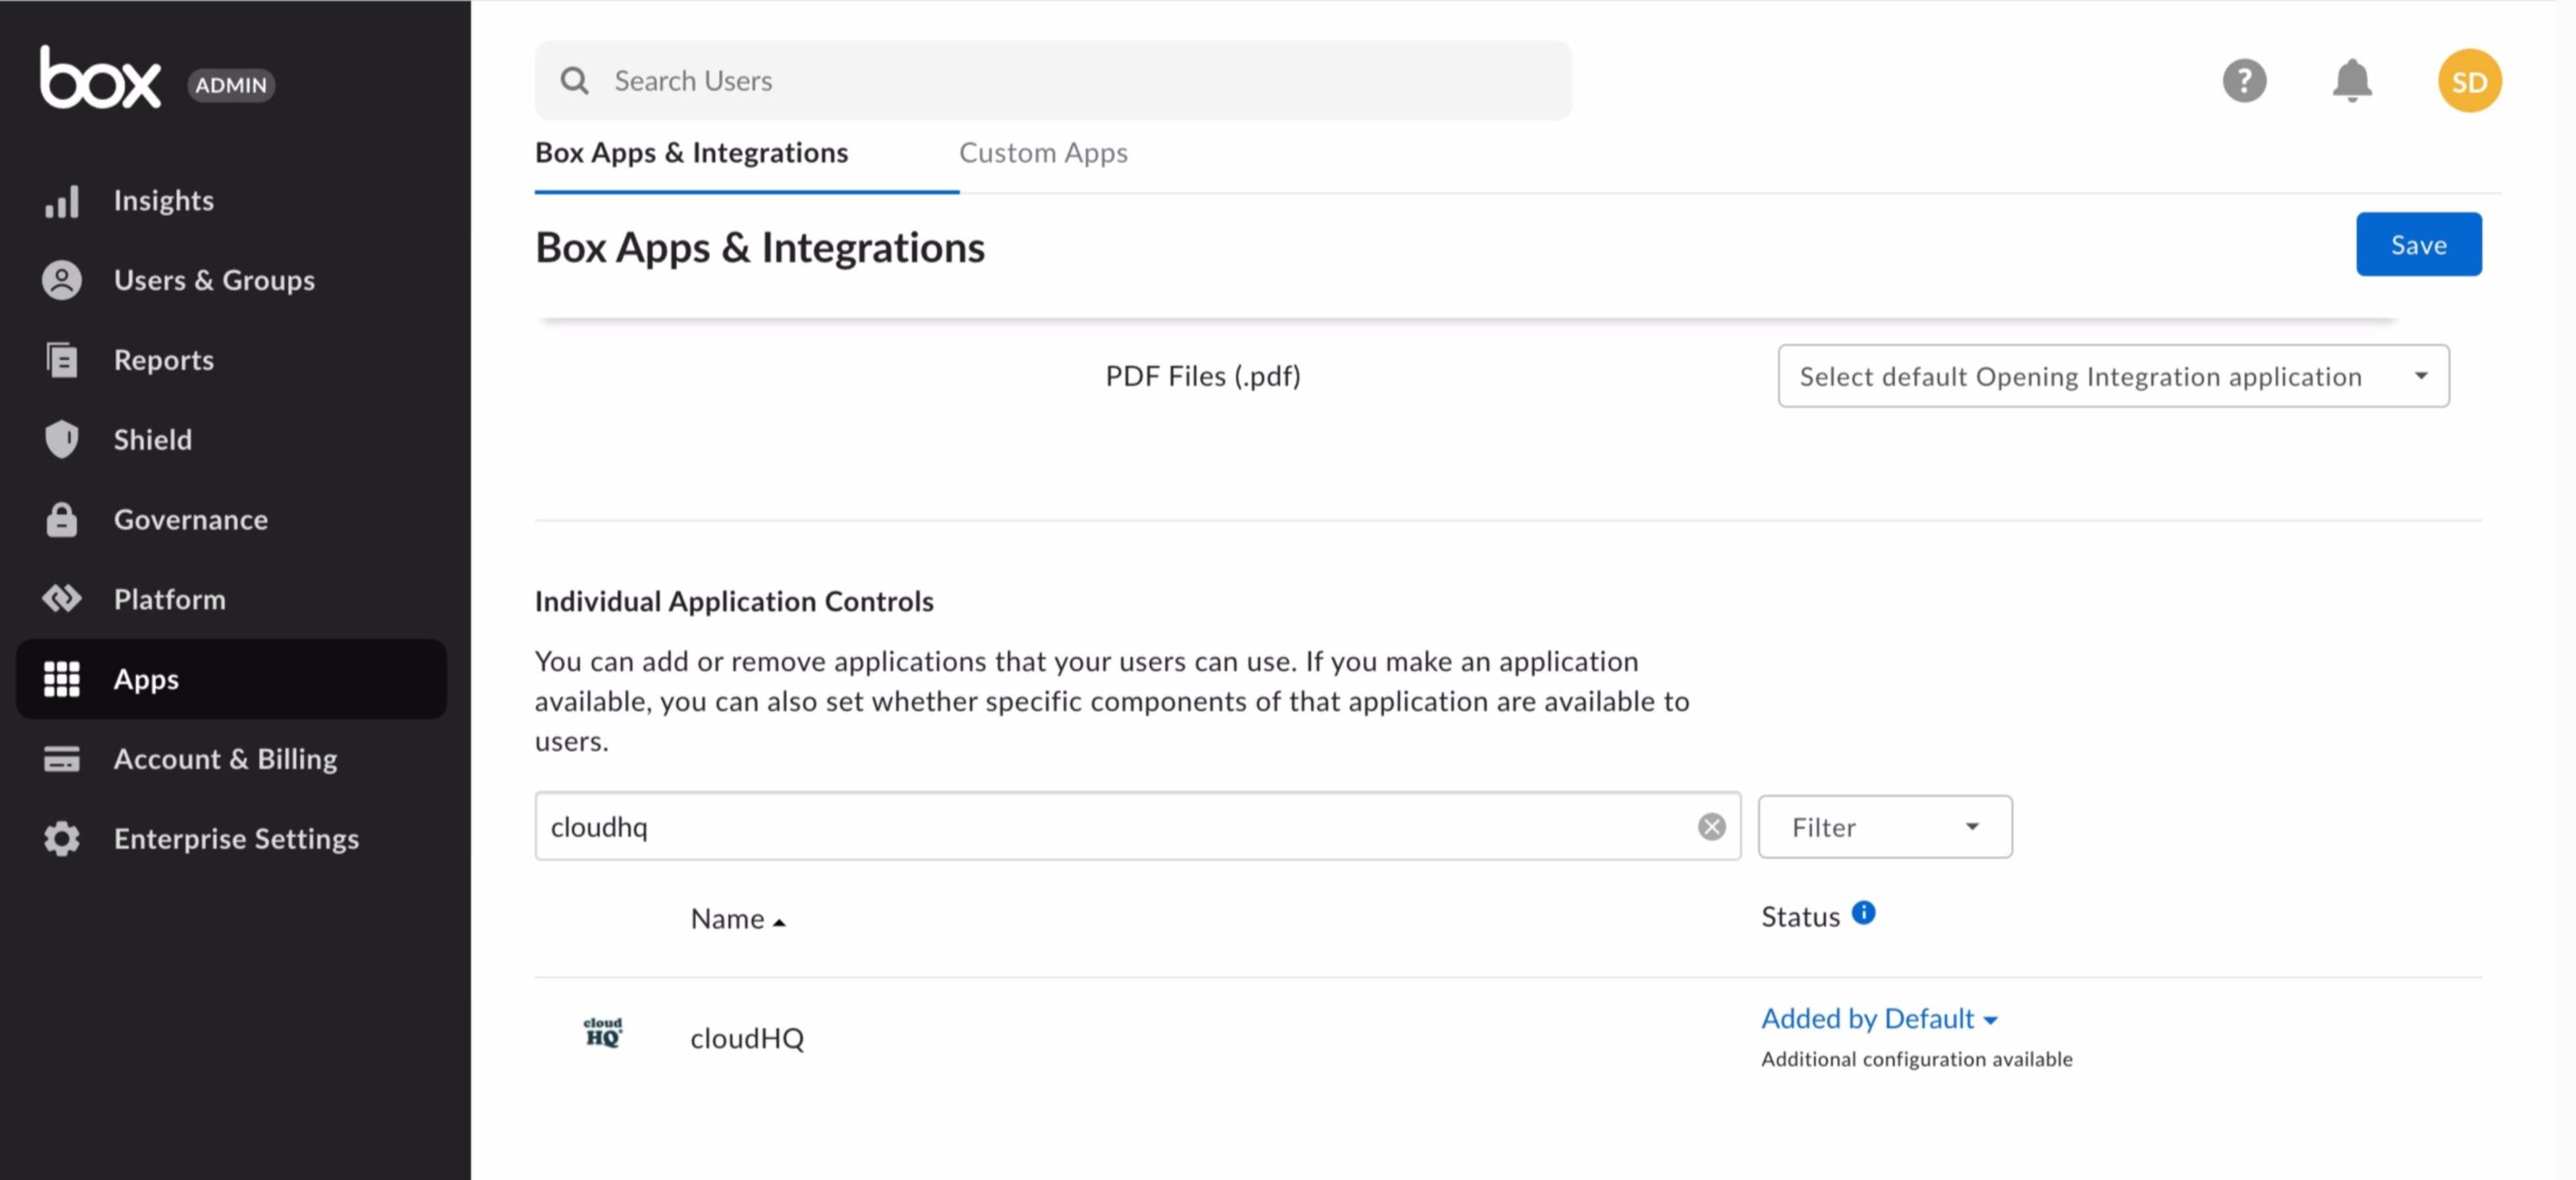
Task: Open the Platform code icon
Action: tap(61, 599)
